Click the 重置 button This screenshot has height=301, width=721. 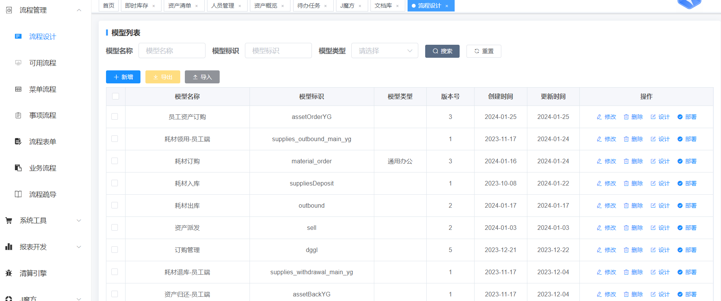click(484, 51)
